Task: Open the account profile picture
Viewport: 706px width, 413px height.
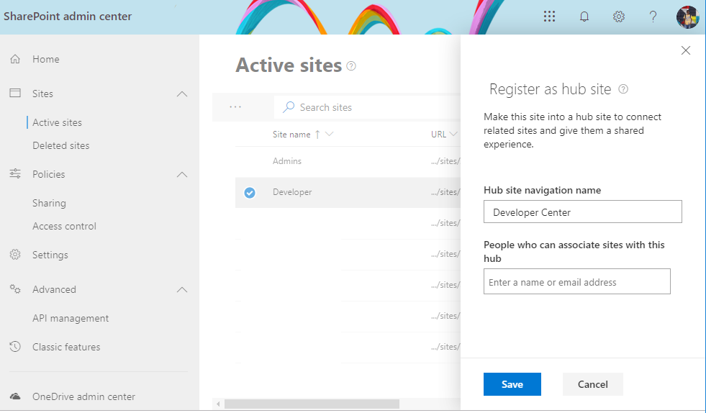Action: point(687,17)
